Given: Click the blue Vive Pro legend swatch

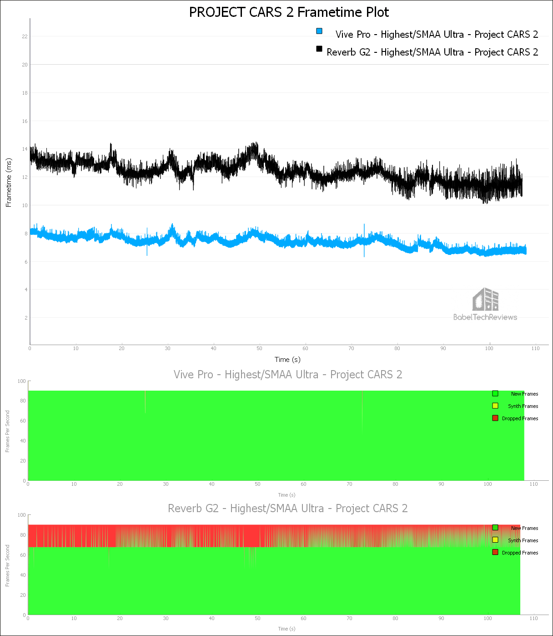Looking at the screenshot, I should 319,31.
